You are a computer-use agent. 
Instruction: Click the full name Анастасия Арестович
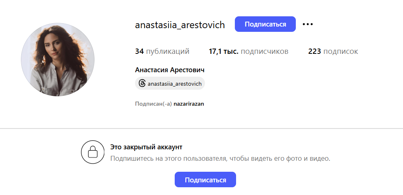tap(170, 70)
